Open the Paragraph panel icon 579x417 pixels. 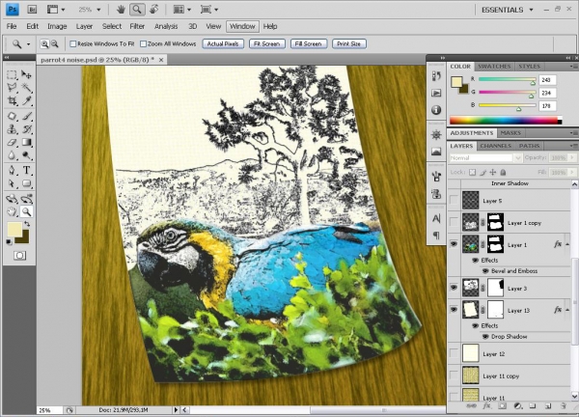[x=436, y=235]
